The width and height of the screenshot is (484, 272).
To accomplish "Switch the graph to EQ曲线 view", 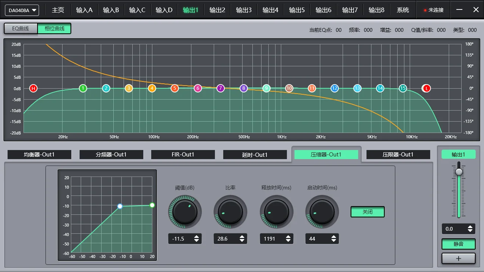I will pyautogui.click(x=20, y=28).
